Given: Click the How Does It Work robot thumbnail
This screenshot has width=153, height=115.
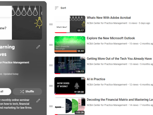Looking at the screenshot, I should pos(70,86).
